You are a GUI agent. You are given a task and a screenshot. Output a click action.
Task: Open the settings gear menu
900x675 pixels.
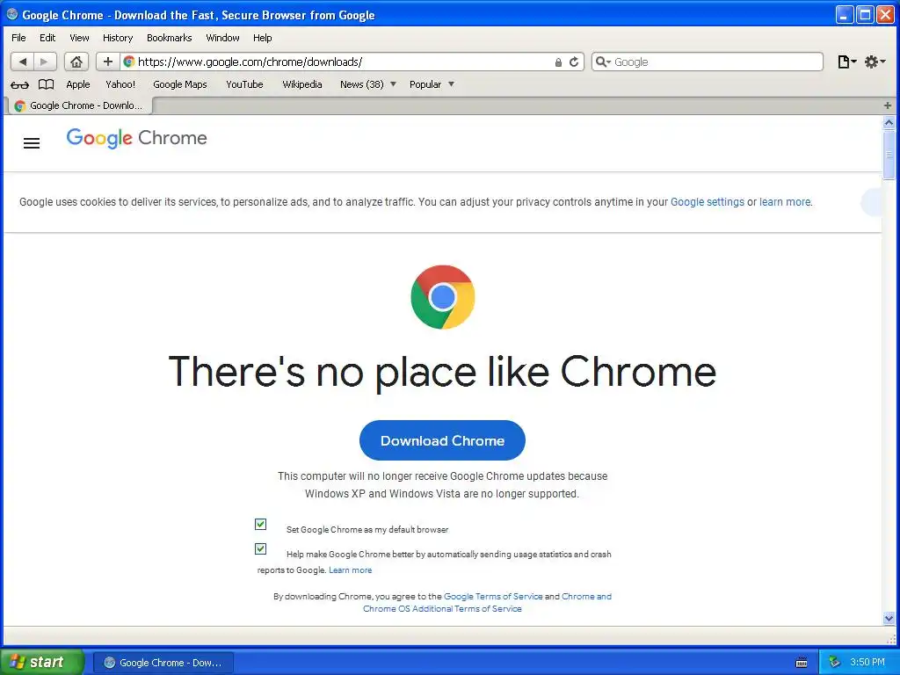[x=875, y=62]
